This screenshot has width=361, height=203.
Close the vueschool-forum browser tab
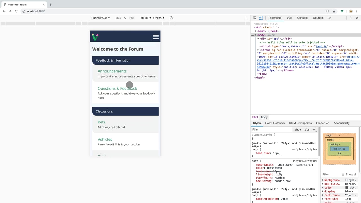tap(44, 5)
